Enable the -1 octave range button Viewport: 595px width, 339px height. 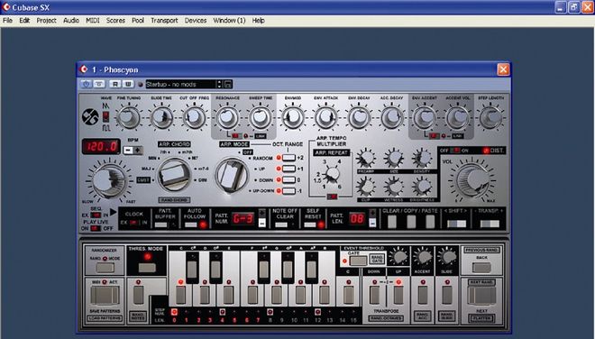(x=288, y=190)
